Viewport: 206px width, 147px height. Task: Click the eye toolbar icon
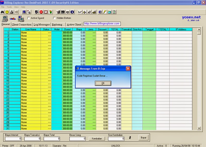coord(37,12)
